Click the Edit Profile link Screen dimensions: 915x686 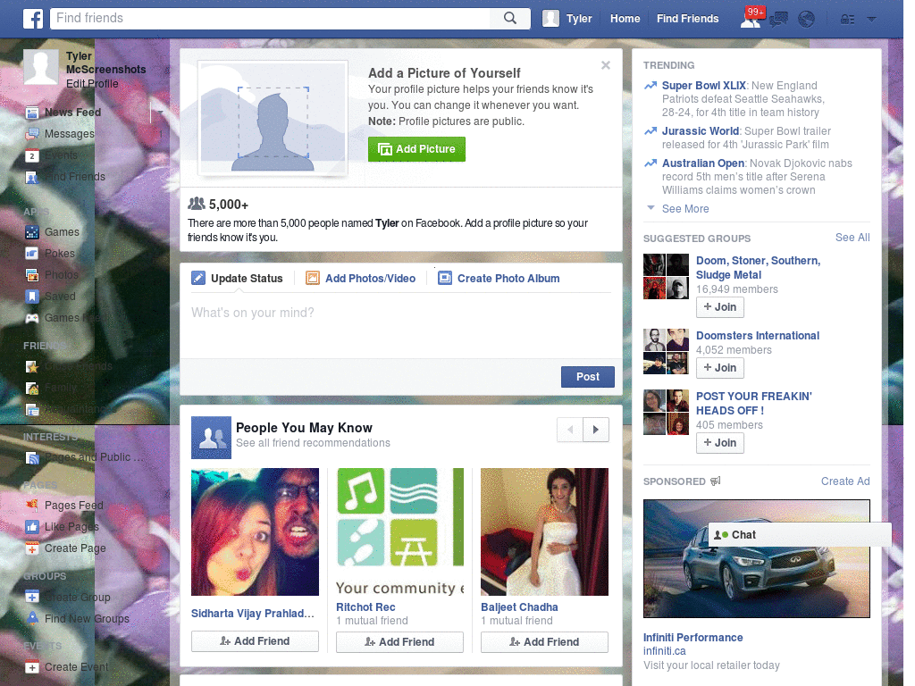[x=92, y=84]
